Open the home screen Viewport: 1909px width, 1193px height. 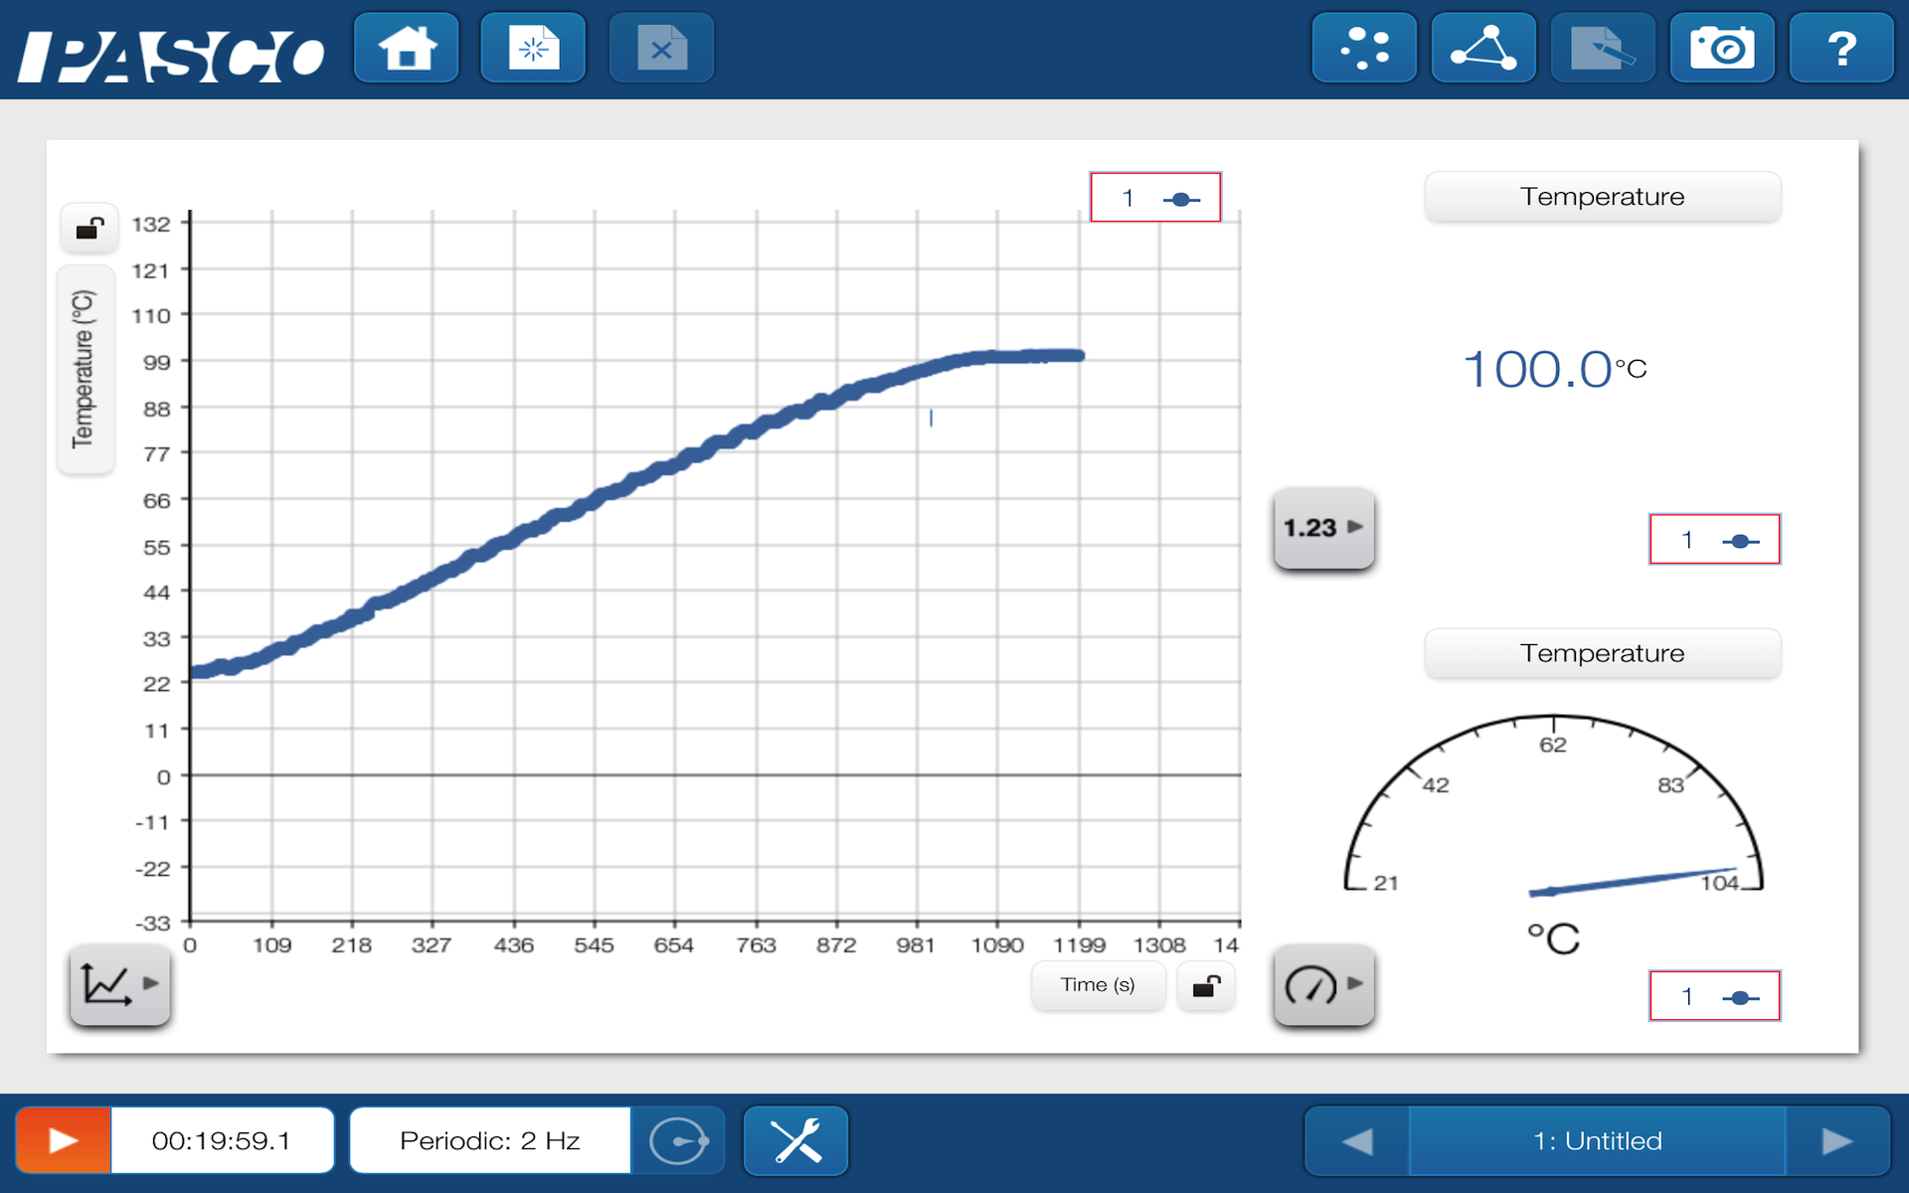[x=406, y=47]
